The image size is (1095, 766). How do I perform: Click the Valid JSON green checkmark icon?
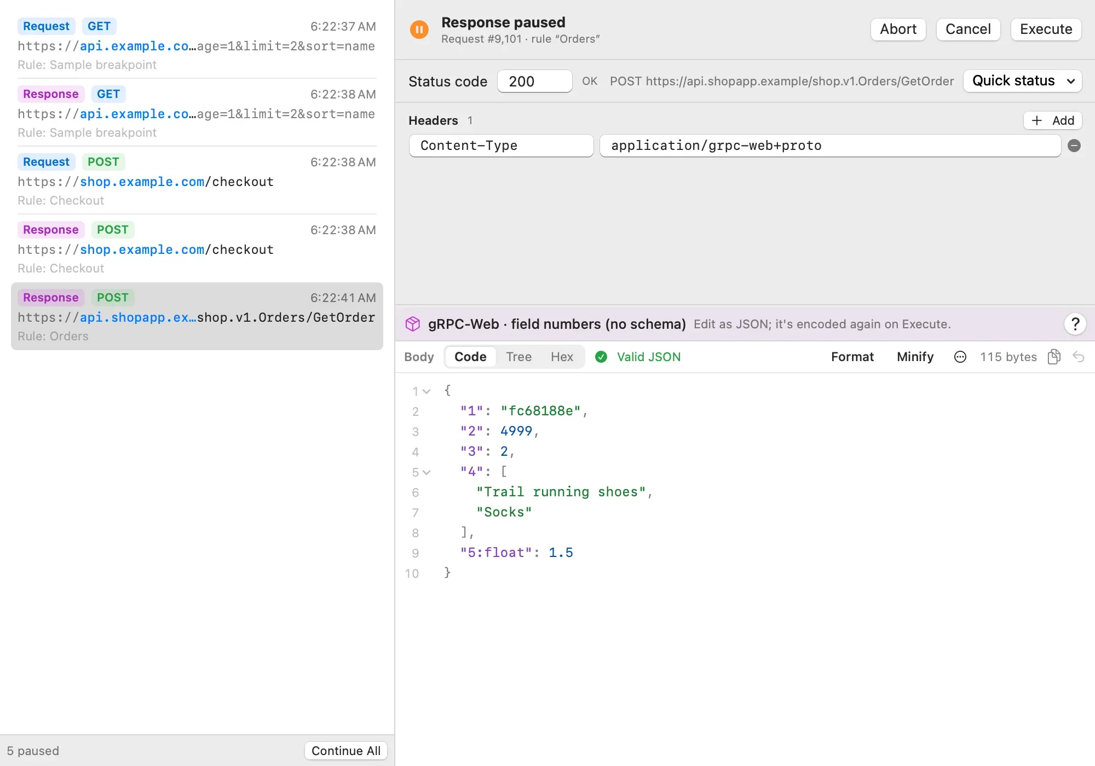tap(601, 357)
